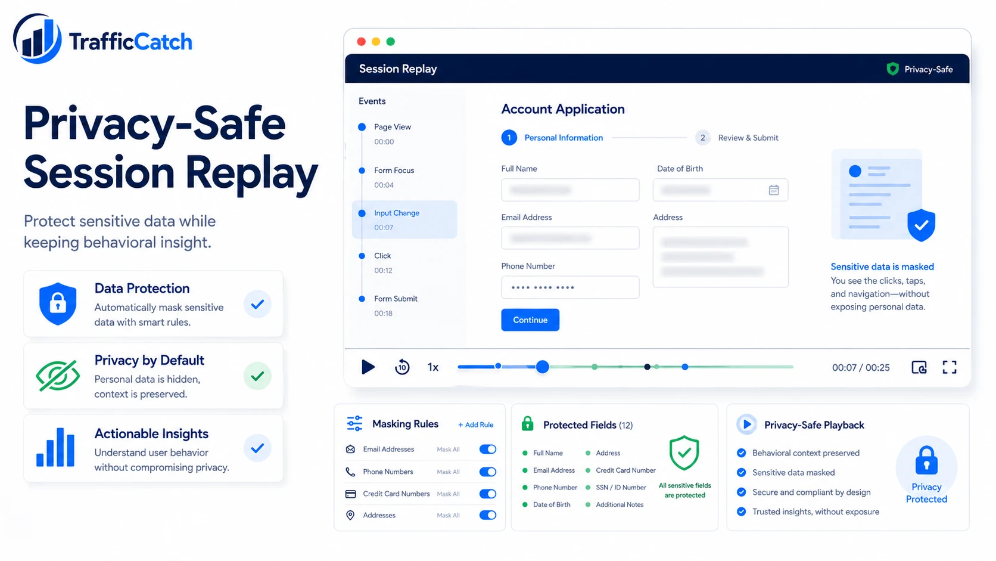Click the playback progress slider handle
The height and width of the screenshot is (561, 996).
(542, 367)
